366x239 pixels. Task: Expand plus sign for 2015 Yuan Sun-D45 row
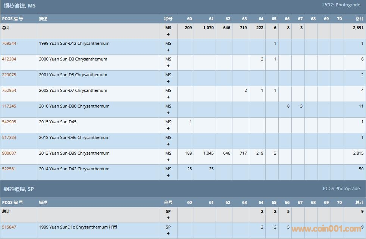pyautogui.click(x=168, y=128)
